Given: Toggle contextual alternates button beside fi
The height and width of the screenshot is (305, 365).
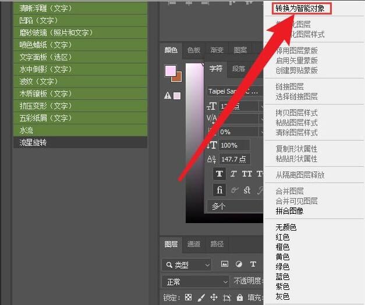Looking at the screenshot, I should click(x=235, y=190).
